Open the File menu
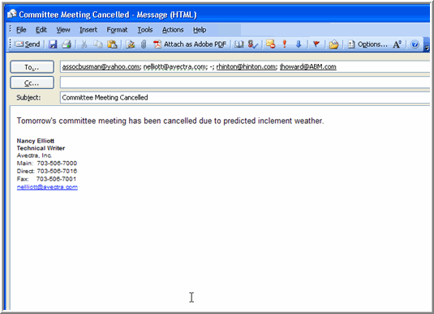The image size is (434, 314). [x=21, y=30]
